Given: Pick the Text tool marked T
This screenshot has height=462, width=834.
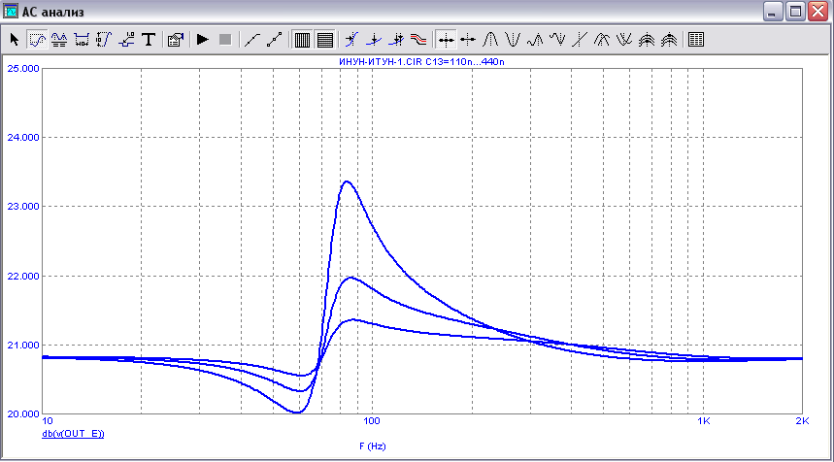Looking at the screenshot, I should (149, 40).
